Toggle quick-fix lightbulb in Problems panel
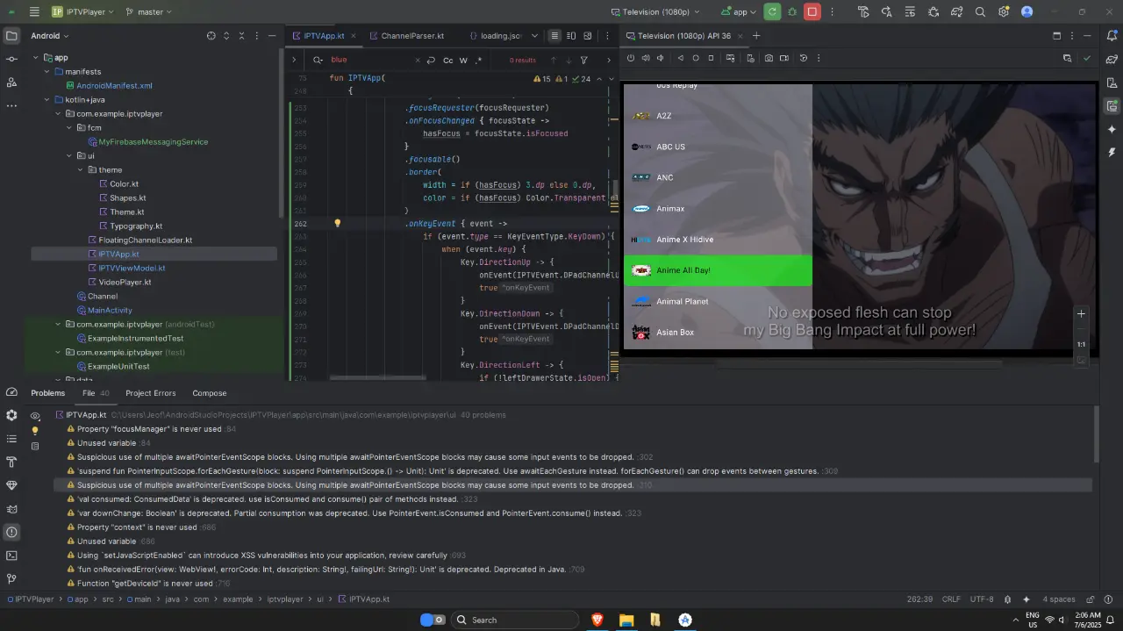Viewport: 1123px width, 631px height. 35,431
